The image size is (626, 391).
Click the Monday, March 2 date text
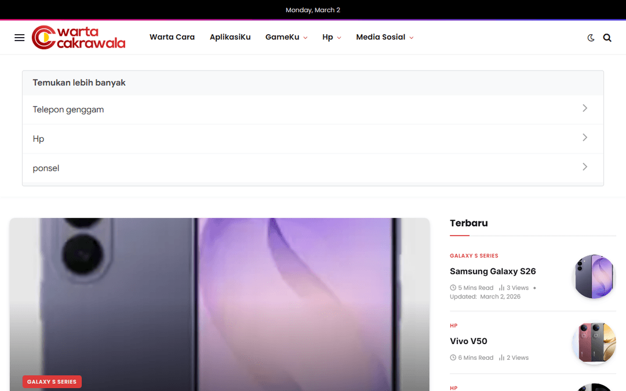(313, 10)
